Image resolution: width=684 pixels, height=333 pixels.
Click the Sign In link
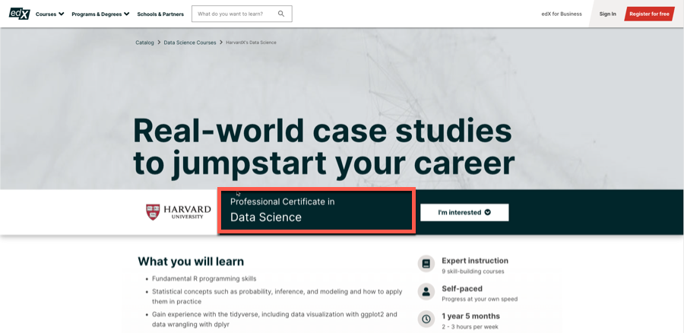coord(608,14)
